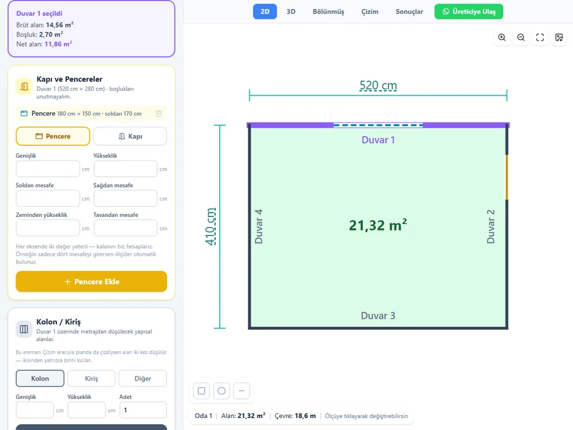The width and height of the screenshot is (573, 430).
Task: Select the circle shape tool
Action: 221,391
